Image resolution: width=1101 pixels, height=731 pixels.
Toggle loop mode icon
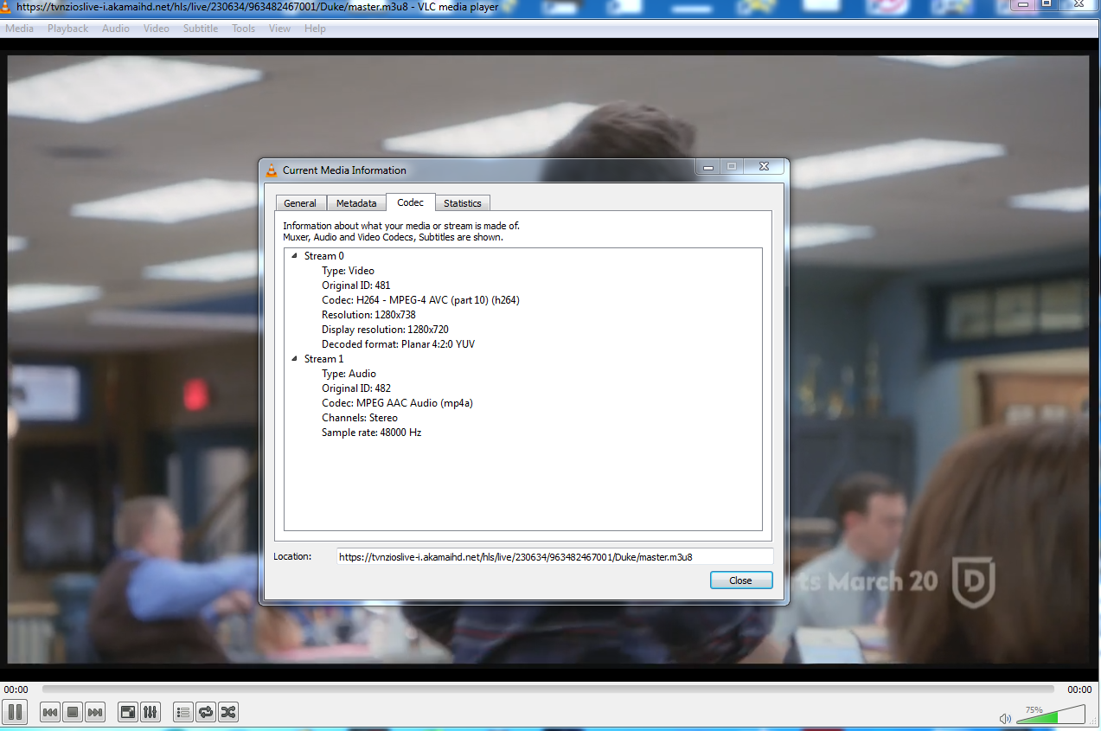point(206,712)
